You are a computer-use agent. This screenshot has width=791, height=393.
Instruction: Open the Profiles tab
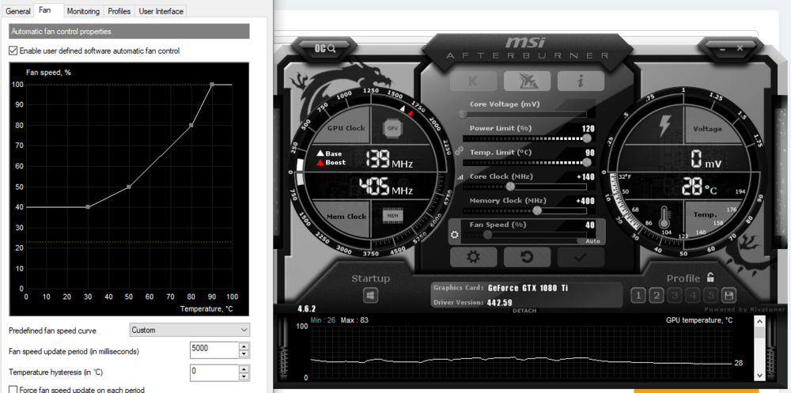click(x=119, y=10)
